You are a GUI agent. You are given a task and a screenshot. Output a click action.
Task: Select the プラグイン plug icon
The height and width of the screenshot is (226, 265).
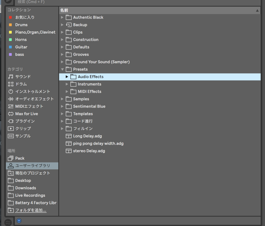tap(11, 121)
